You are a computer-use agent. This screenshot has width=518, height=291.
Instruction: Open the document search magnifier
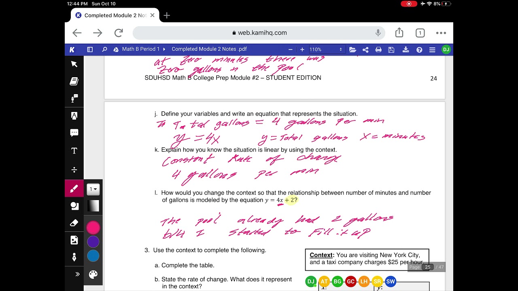click(x=104, y=49)
